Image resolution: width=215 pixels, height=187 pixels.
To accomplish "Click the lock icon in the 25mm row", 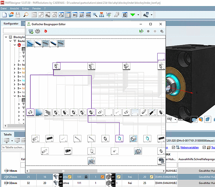I will coord(86,177).
